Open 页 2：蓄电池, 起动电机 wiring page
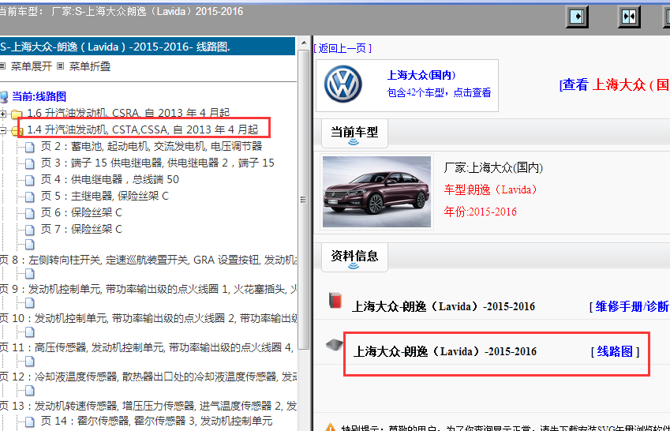Viewport: 670px width, 431px height. 152,147
